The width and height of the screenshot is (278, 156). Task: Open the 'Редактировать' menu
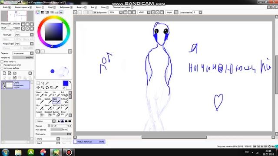coord(23,7)
